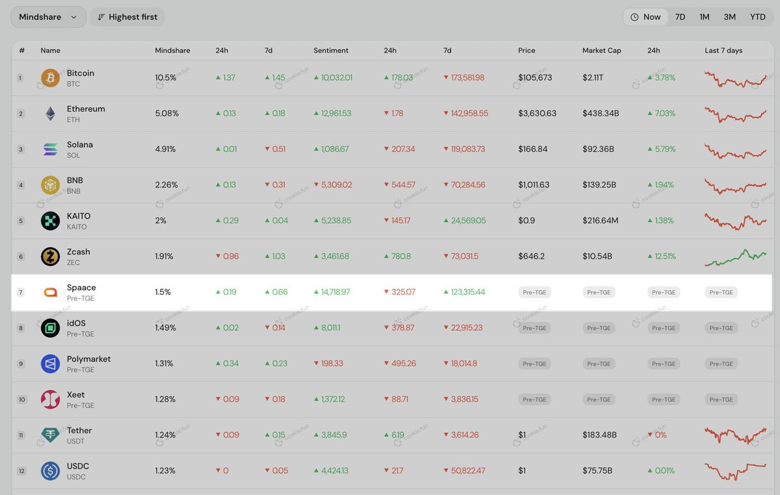This screenshot has height=495, width=780.
Task: Select Solana market cap $92.36B
Action: coord(598,149)
